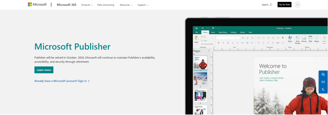Click the email contact side icon
Image resolution: width=328 pixels, height=115 pixels.
point(323,82)
